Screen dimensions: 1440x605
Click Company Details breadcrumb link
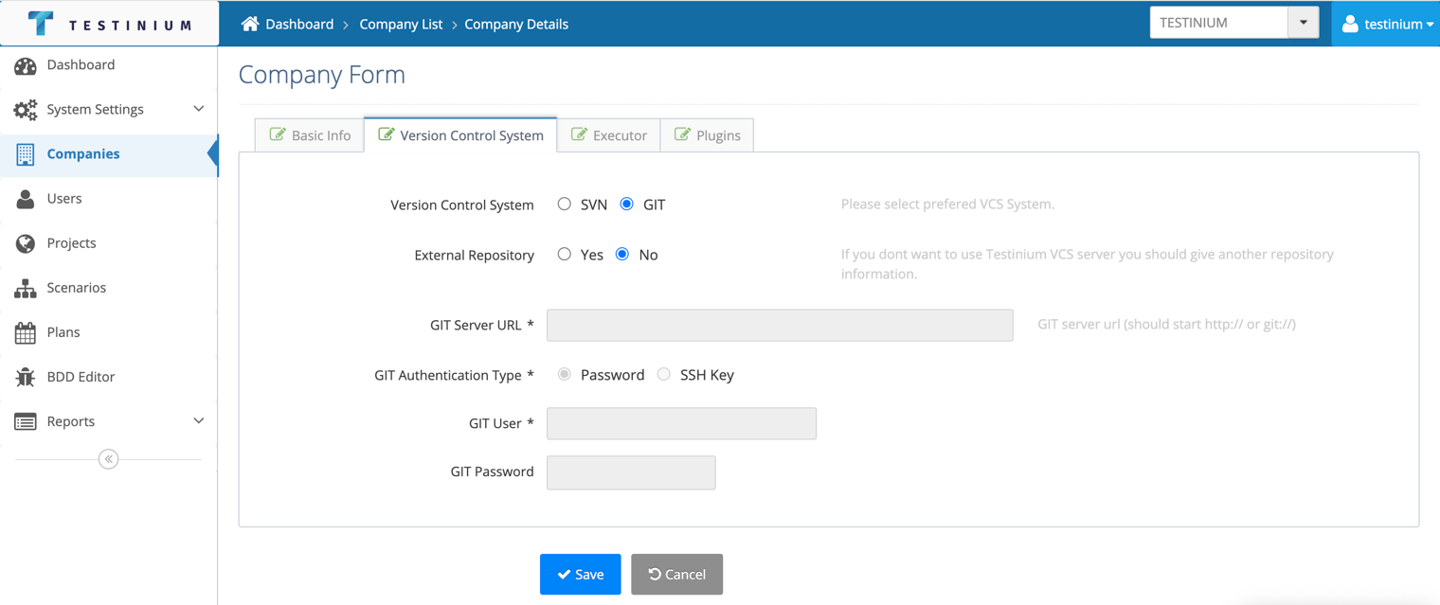point(516,24)
